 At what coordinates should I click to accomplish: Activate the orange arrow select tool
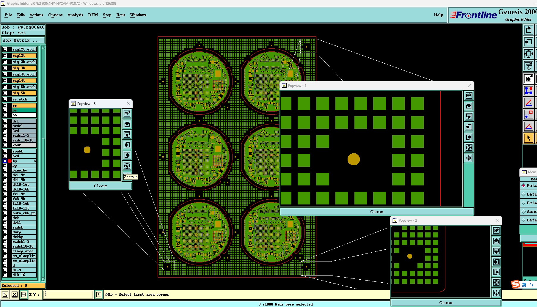[528, 138]
